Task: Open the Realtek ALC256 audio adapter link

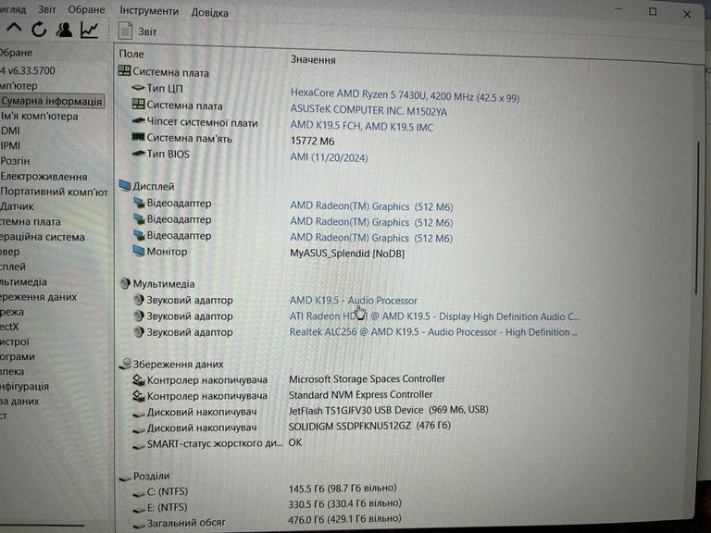Action: click(433, 332)
